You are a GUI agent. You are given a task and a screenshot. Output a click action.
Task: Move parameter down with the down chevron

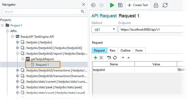pyautogui.click(x=123, y=58)
